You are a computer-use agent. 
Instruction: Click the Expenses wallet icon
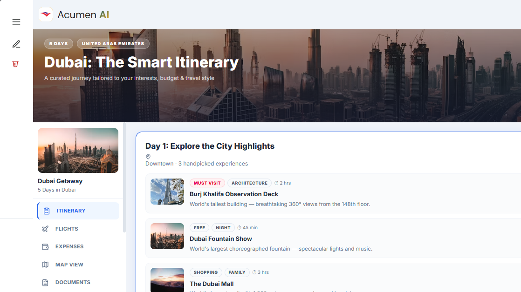[45, 246]
